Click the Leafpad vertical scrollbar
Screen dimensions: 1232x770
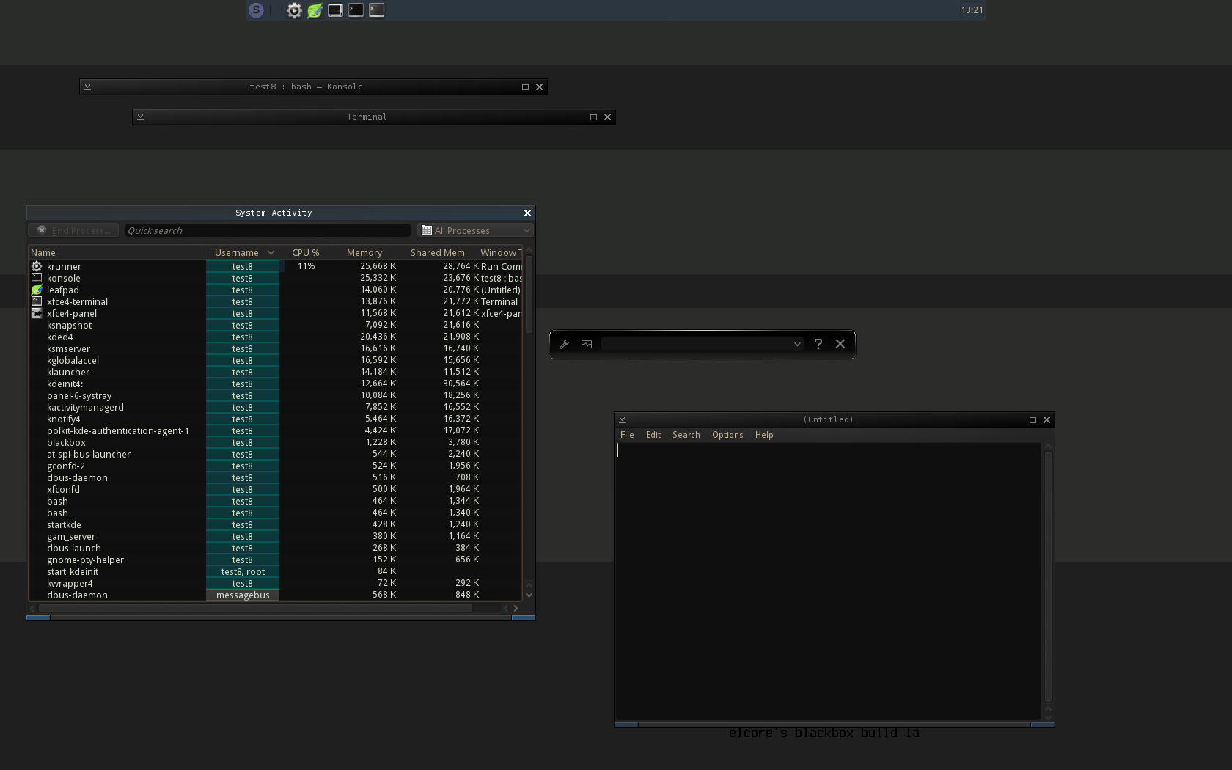click(1048, 576)
